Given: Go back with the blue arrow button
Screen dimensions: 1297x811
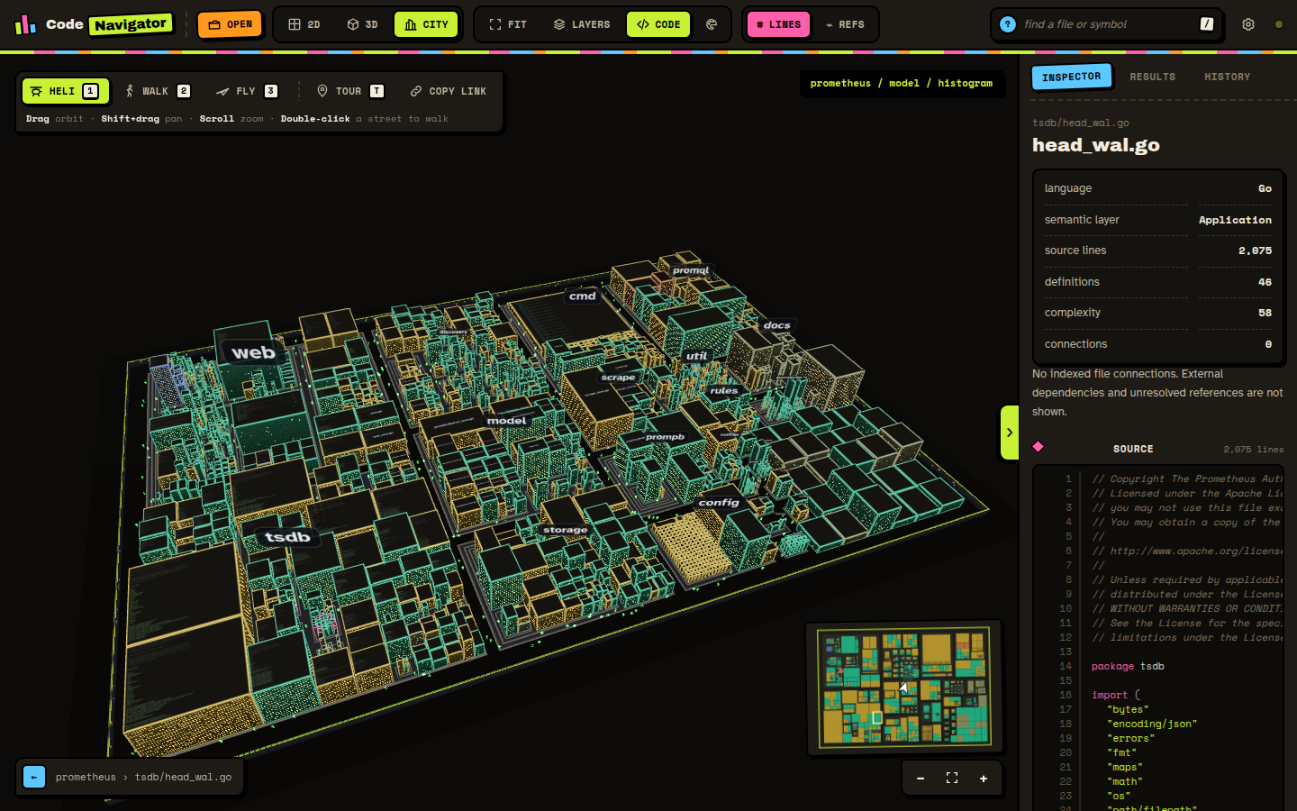Looking at the screenshot, I should (34, 777).
